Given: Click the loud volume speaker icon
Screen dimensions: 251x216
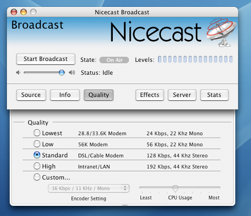Looking at the screenshot, I should (72, 72).
